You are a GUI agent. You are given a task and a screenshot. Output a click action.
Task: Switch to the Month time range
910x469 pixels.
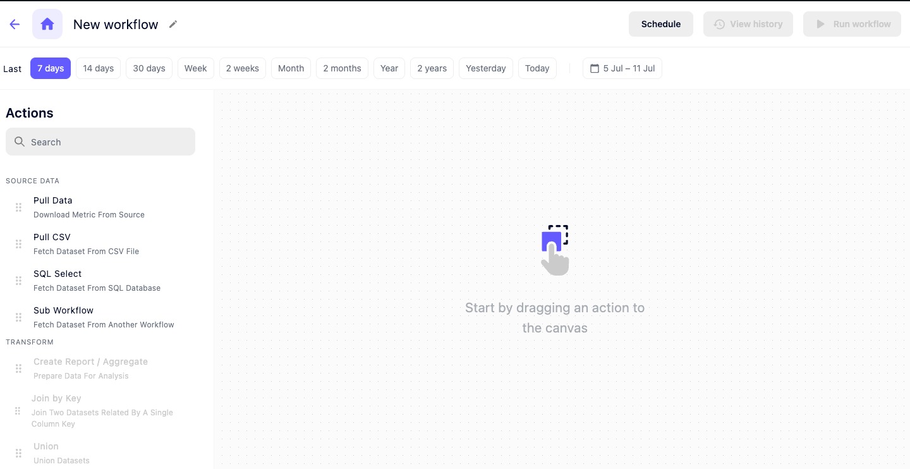(x=291, y=68)
